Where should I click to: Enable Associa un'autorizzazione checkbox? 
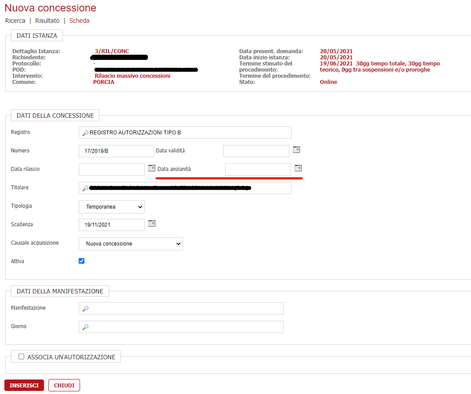pos(21,357)
